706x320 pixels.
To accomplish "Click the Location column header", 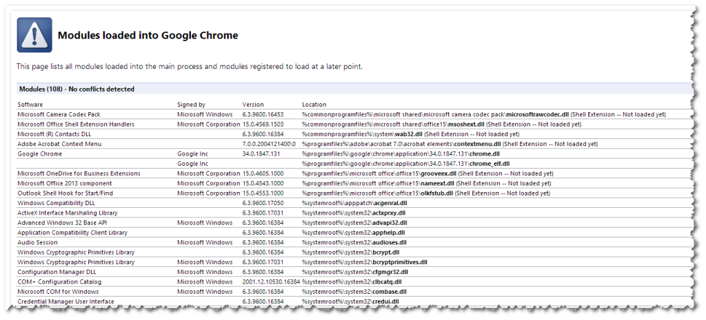I will pyautogui.click(x=314, y=105).
